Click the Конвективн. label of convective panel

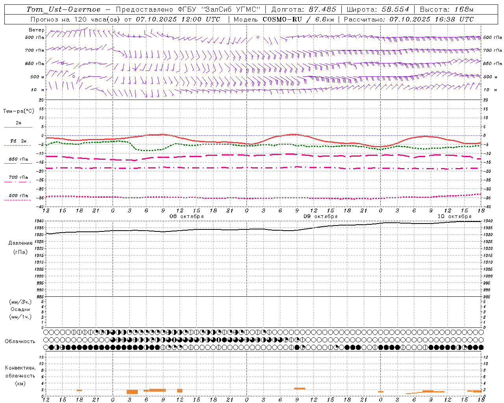(20, 368)
